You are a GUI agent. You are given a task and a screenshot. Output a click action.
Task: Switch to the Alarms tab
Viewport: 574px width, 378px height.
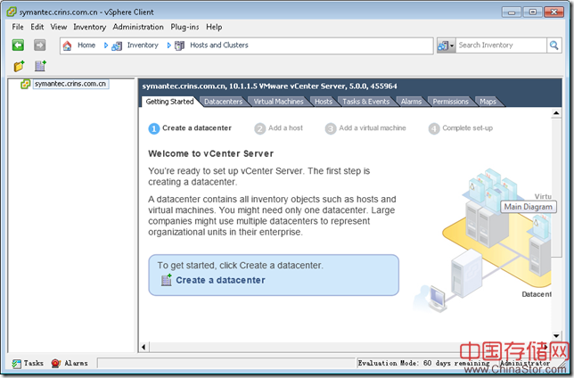[411, 102]
